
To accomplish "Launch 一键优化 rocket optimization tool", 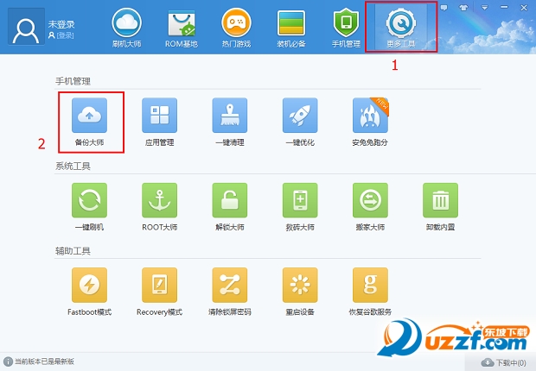I will (x=300, y=115).
